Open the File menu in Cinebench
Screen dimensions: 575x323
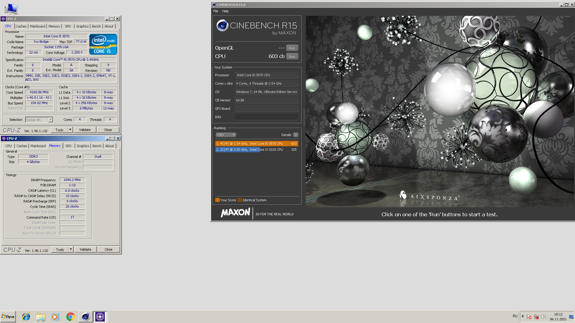pos(216,11)
